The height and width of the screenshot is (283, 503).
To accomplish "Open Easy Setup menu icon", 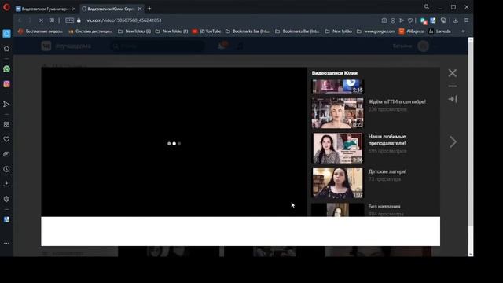I will (466, 20).
